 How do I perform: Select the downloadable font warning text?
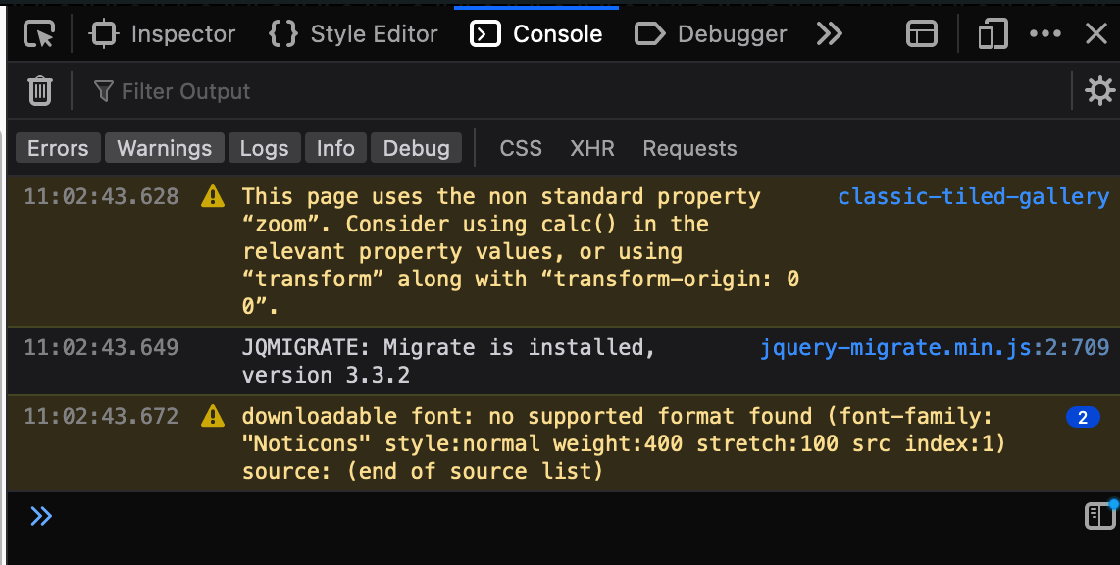tap(623, 442)
